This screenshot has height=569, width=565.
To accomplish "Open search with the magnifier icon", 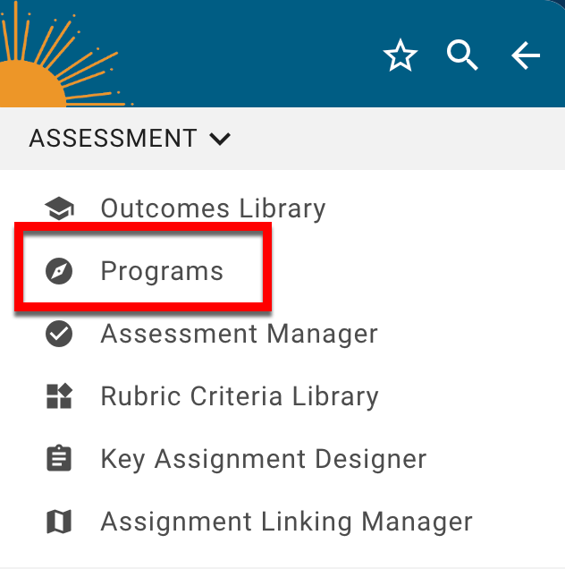I will pyautogui.click(x=462, y=56).
